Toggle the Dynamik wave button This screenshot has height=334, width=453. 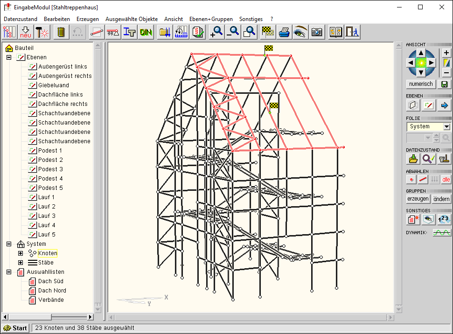[x=441, y=232]
